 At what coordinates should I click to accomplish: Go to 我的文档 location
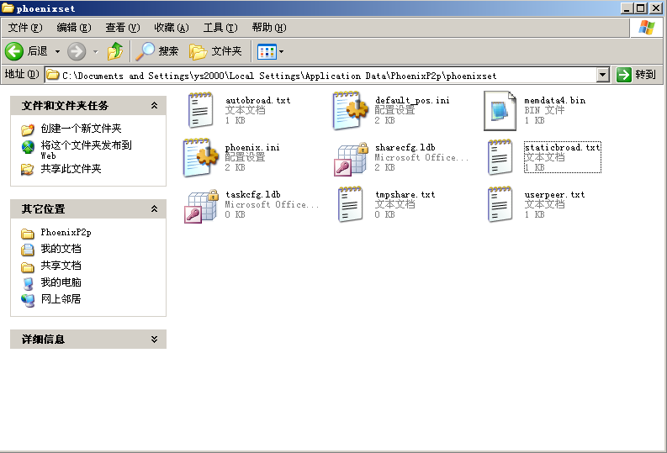(61, 249)
